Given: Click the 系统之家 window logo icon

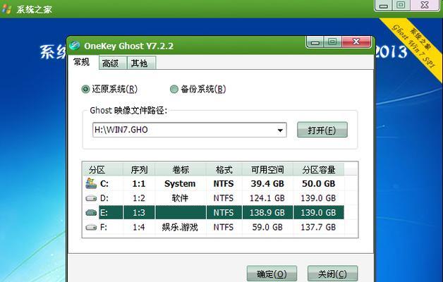Looking at the screenshot, I should (x=6, y=8).
